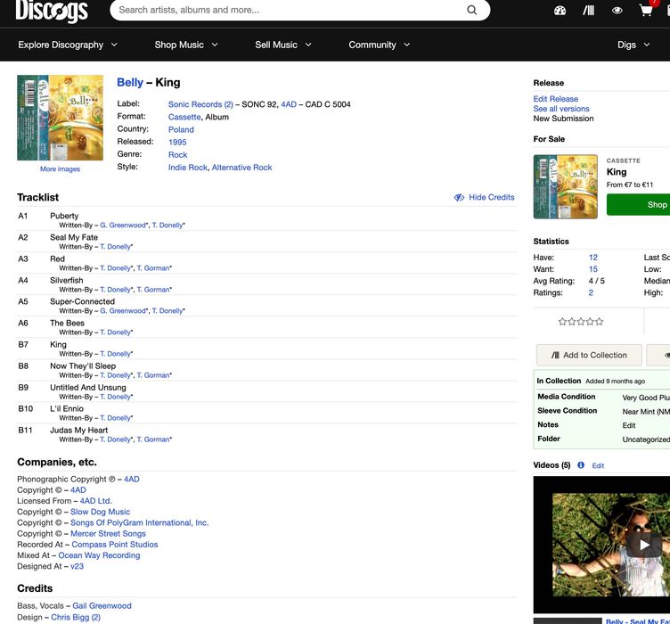Screen dimensions: 670x624
Task: Click Add to Collection button
Action: point(589,355)
